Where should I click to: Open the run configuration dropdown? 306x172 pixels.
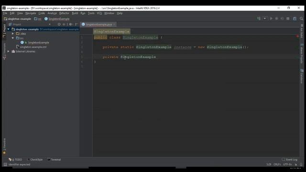click(x=264, y=19)
